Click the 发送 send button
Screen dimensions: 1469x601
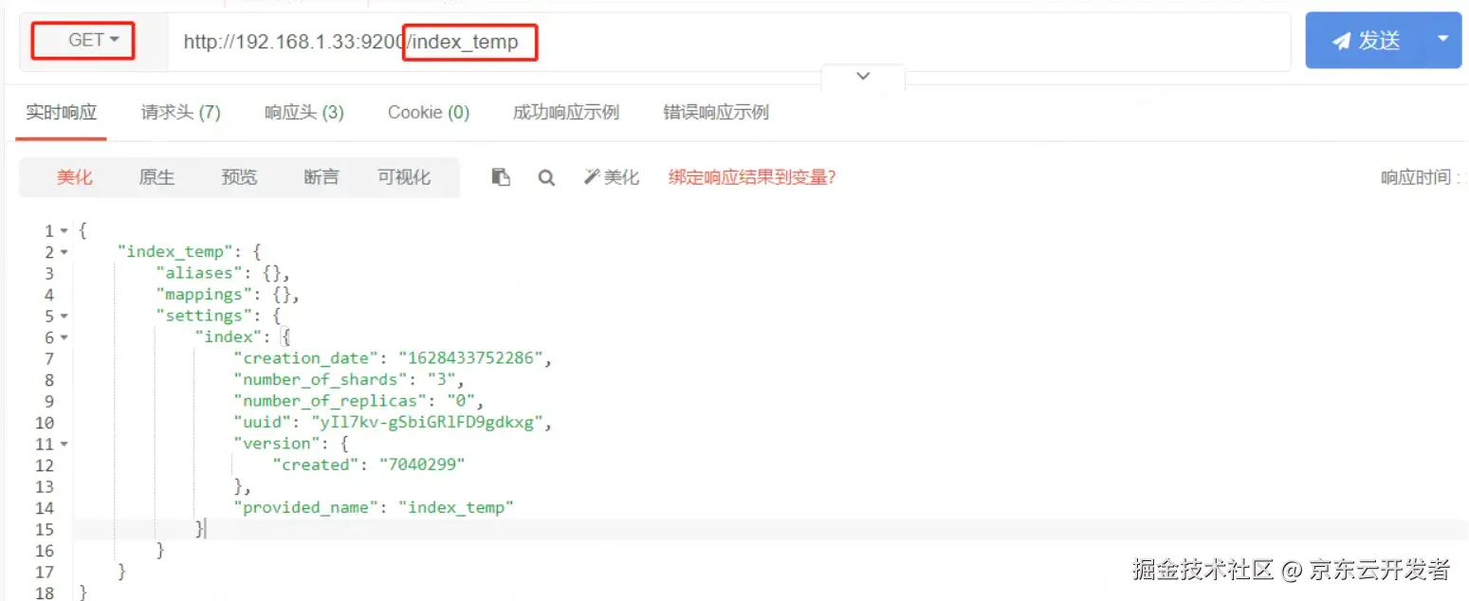coord(1366,41)
